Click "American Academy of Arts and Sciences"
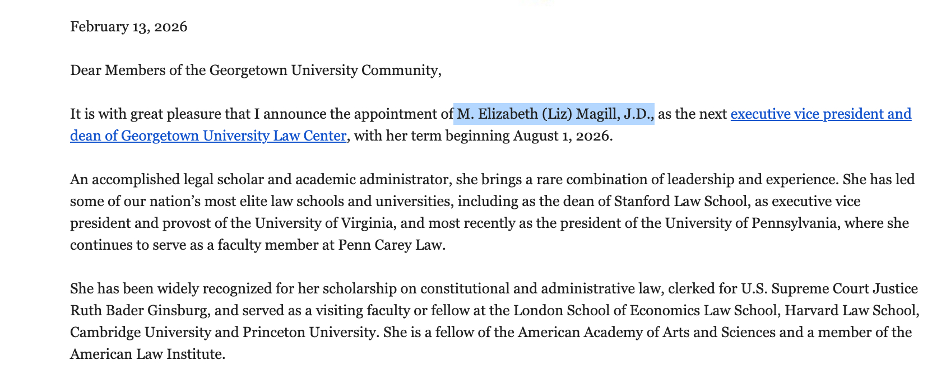 [x=646, y=333]
